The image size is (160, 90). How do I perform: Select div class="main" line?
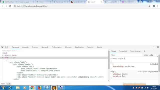[x=18, y=62]
